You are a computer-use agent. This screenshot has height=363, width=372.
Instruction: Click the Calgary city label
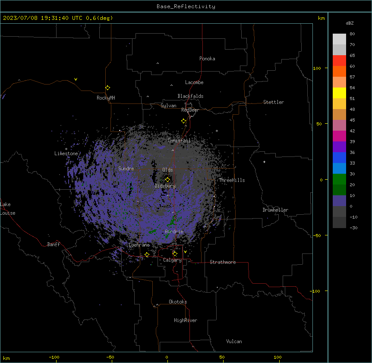172,260
